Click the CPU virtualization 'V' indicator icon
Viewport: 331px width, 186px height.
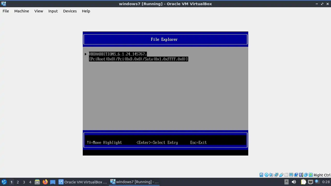click(x=301, y=175)
